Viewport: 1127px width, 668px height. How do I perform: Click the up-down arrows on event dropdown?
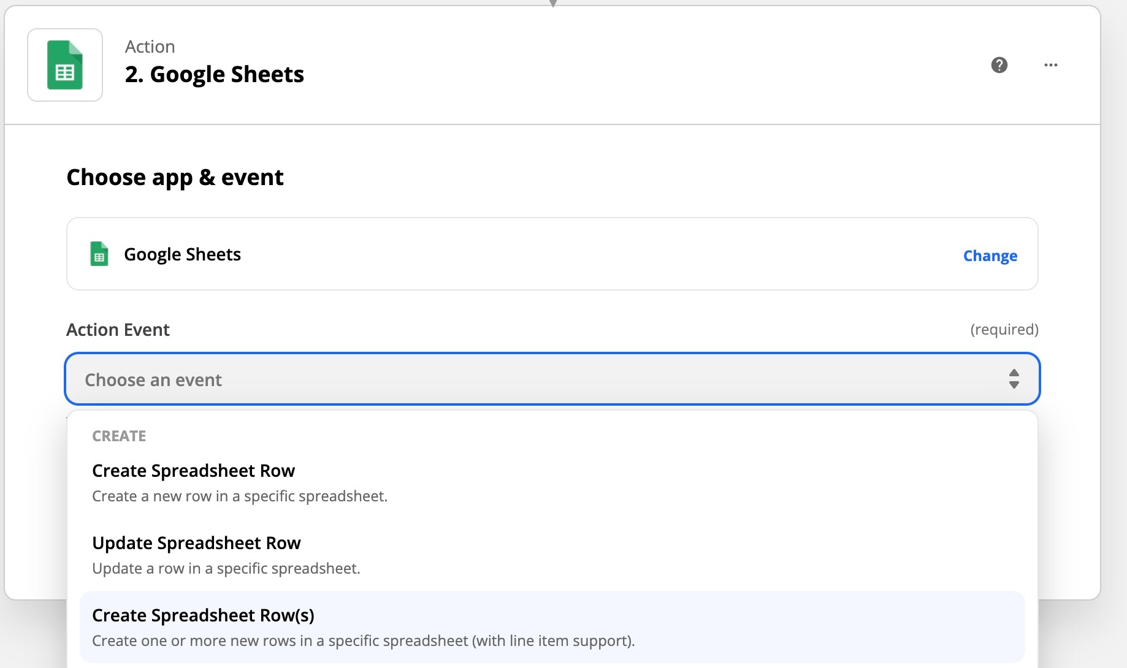click(x=1014, y=379)
